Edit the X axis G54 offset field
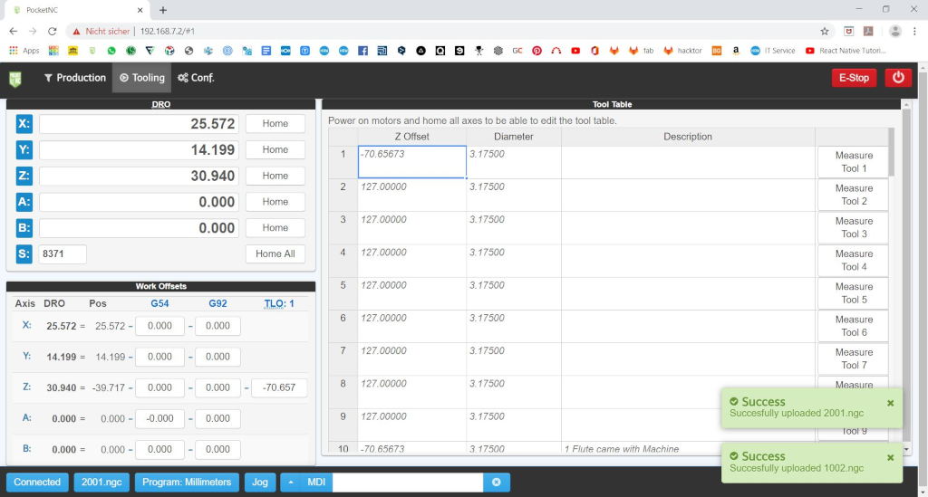928x497 pixels. tap(159, 326)
